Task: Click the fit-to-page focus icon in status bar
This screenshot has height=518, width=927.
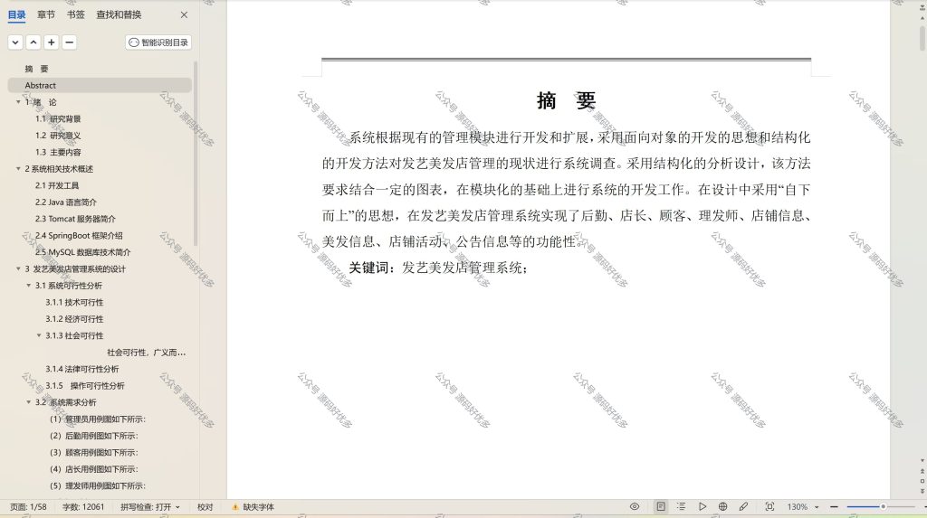Action: click(x=769, y=507)
